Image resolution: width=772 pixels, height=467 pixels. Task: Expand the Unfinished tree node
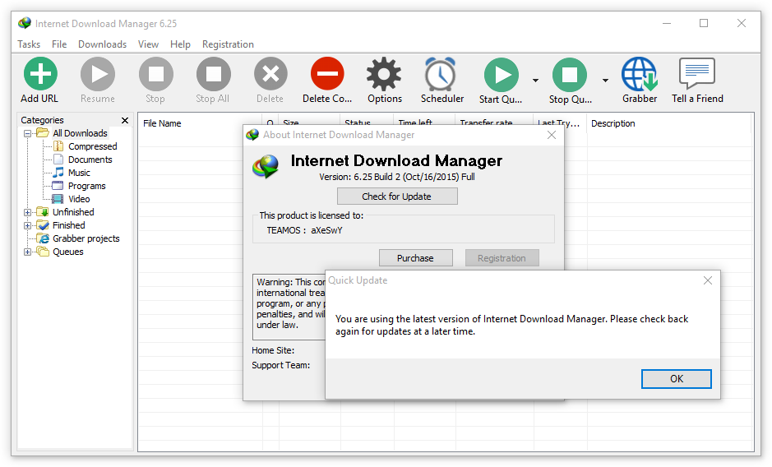(x=28, y=212)
